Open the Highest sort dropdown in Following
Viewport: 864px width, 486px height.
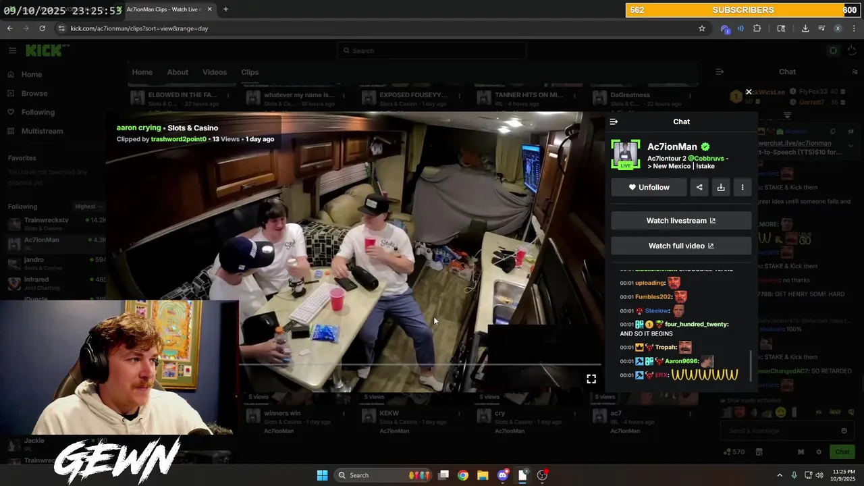pyautogui.click(x=88, y=207)
